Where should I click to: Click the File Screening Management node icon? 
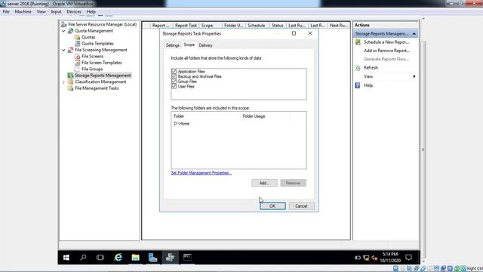(x=70, y=50)
